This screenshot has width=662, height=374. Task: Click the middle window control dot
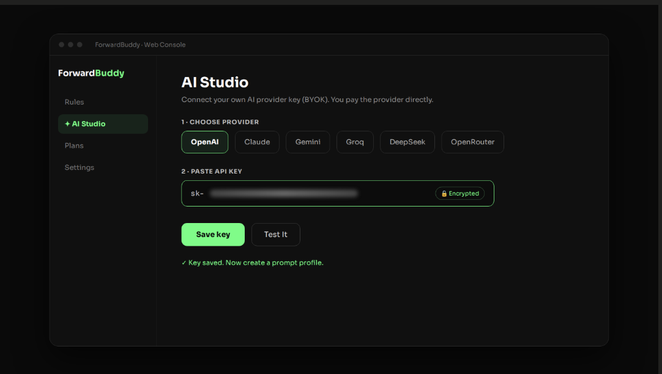(x=70, y=45)
